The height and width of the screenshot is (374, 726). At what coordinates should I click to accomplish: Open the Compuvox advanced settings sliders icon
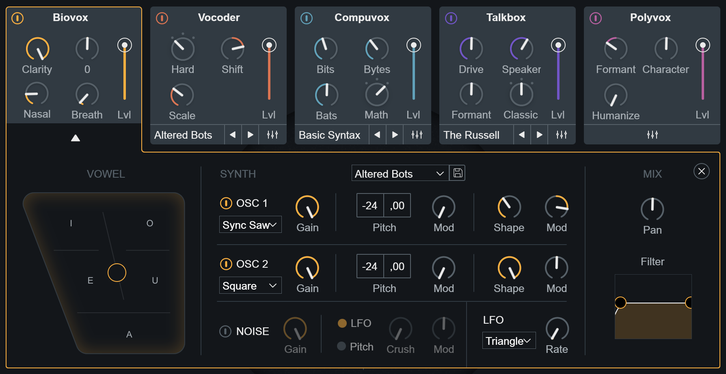(x=417, y=135)
